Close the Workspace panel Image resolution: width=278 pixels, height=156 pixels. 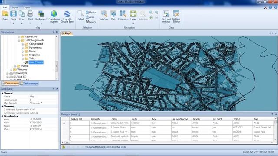click(57, 88)
